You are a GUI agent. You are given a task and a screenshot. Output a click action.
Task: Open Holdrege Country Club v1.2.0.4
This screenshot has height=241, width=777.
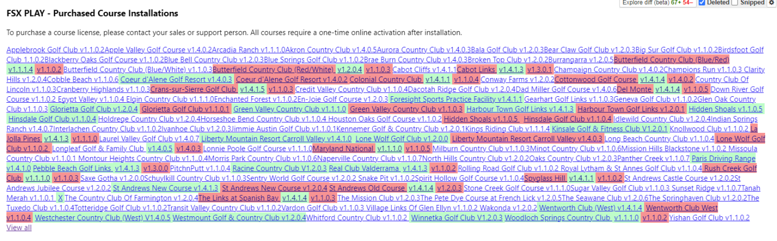coord(150,119)
